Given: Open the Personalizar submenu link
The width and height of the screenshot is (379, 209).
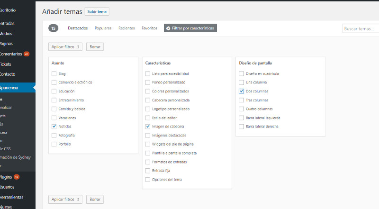Looking at the screenshot, I should (6, 108).
